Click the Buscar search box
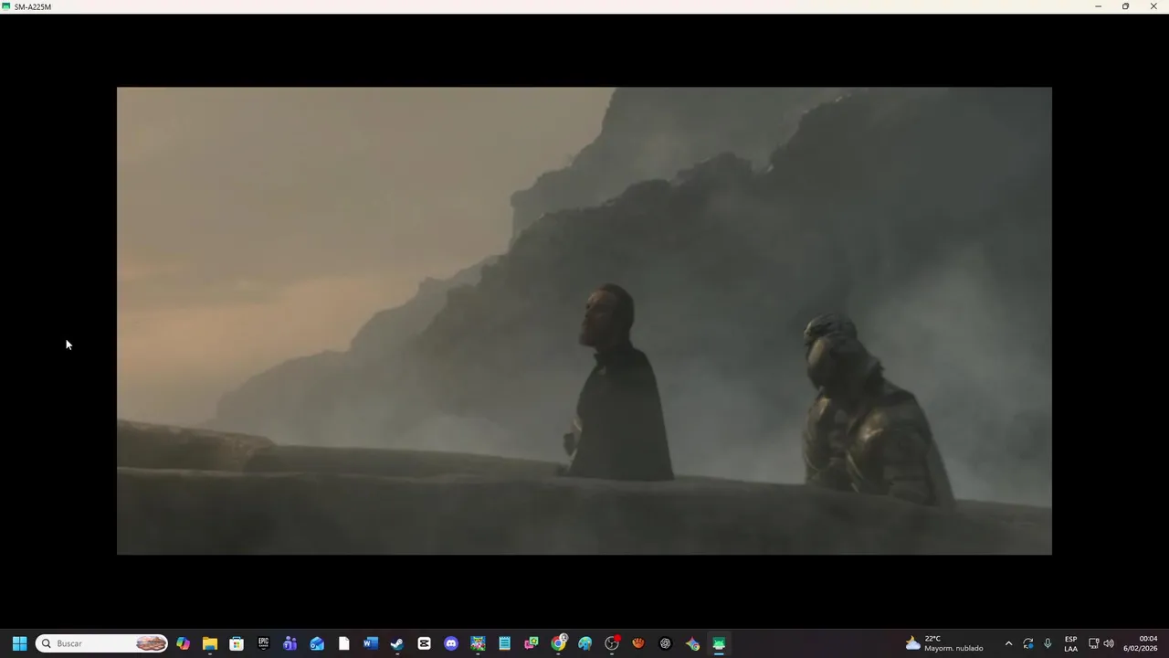This screenshot has width=1169, height=658. [x=101, y=643]
